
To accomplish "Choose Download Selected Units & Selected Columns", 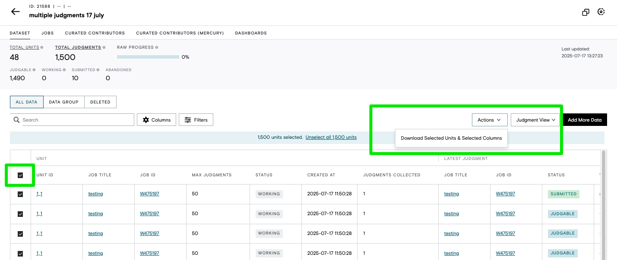I will tap(451, 138).
